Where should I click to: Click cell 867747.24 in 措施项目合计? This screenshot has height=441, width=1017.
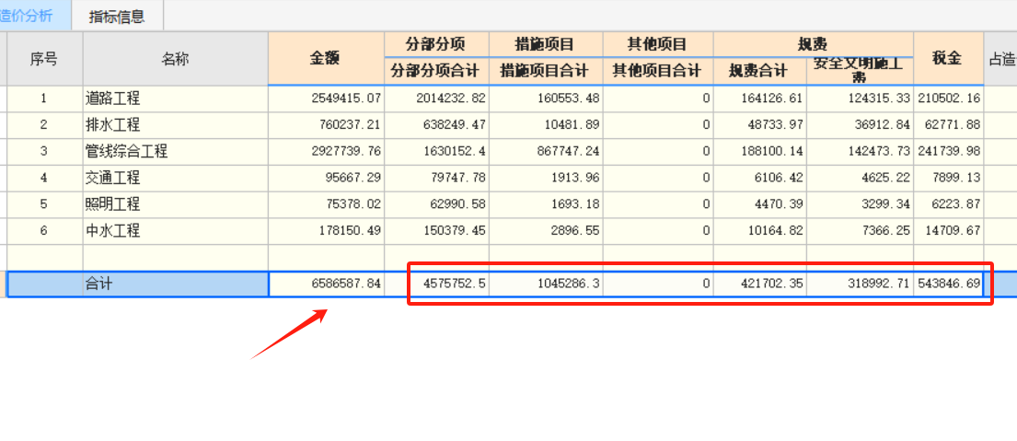[546, 152]
